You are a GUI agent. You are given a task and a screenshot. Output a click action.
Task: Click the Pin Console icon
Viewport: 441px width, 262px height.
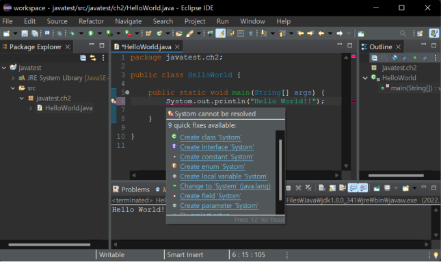click(x=377, y=188)
